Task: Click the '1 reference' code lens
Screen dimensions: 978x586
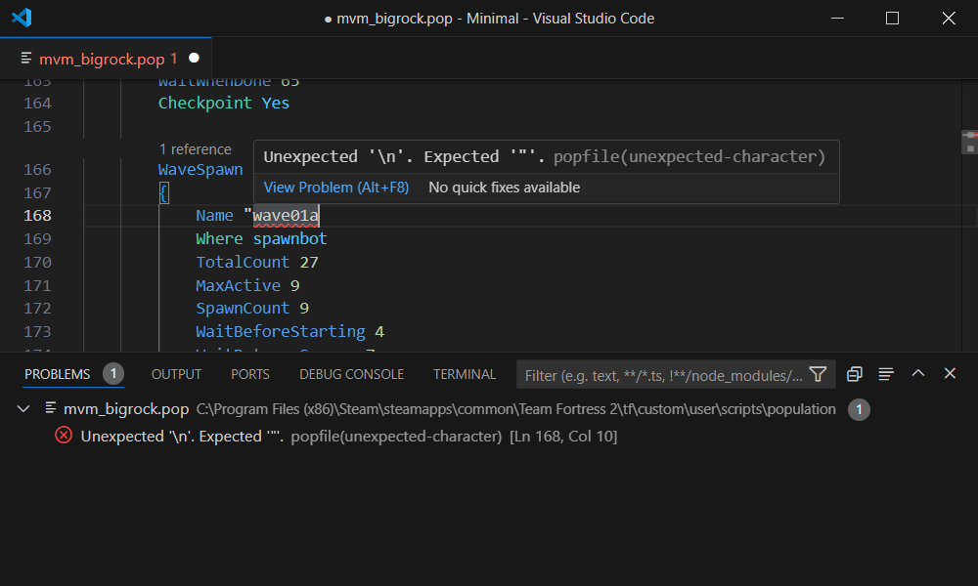Action: click(196, 149)
